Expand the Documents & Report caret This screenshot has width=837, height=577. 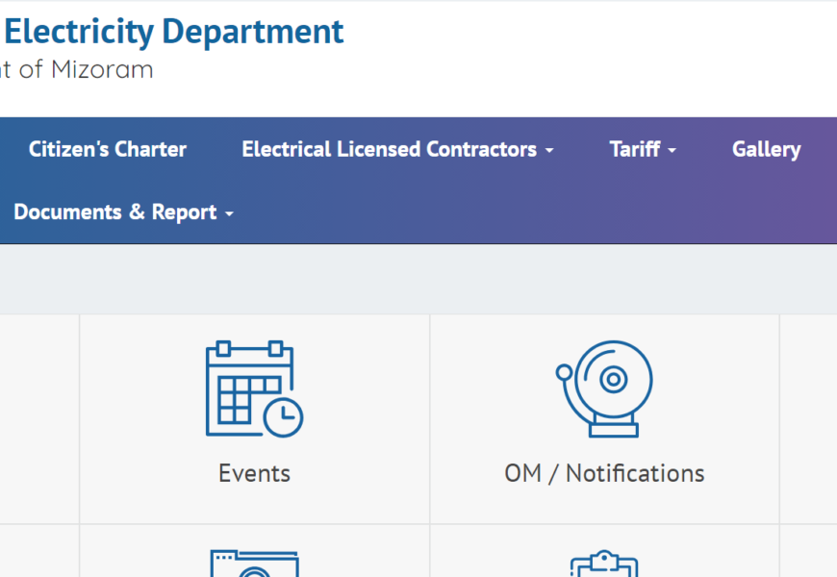tap(229, 213)
